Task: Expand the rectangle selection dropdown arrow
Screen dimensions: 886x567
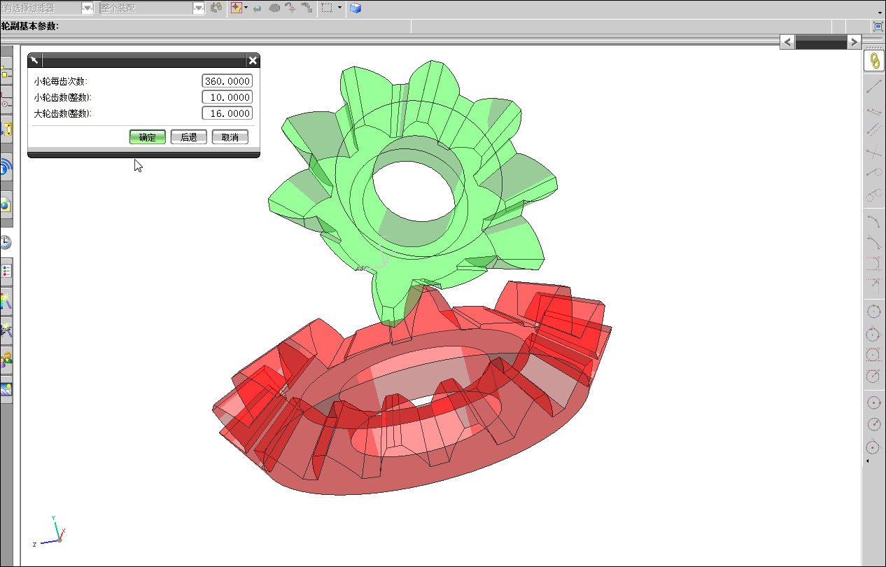Action: (339, 8)
